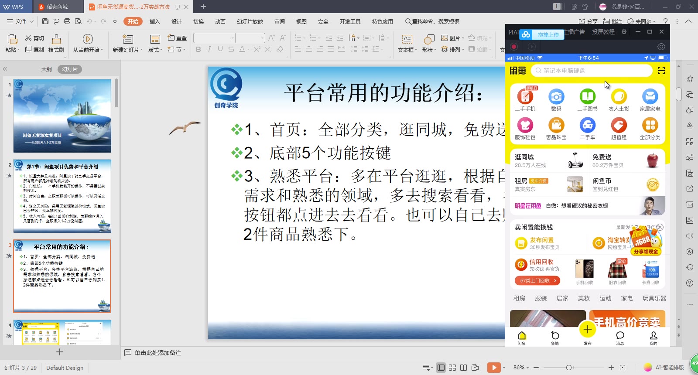Image resolution: width=698 pixels, height=375 pixels.
Task: Click the increase font size icon
Action: (271, 38)
